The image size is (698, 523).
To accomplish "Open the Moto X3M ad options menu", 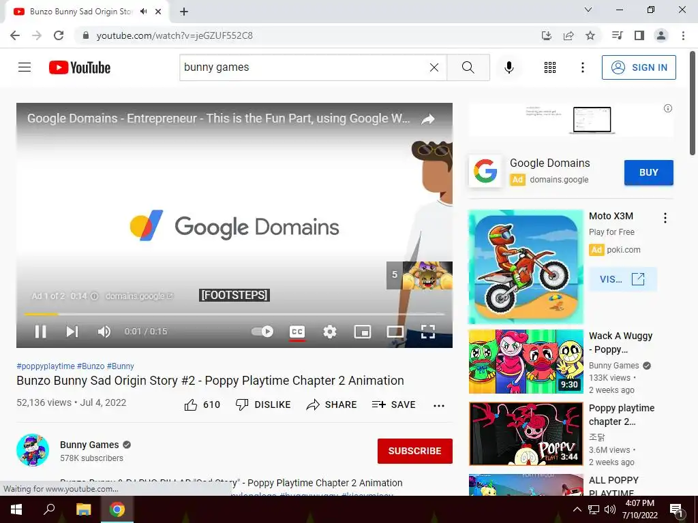I will 665,218.
